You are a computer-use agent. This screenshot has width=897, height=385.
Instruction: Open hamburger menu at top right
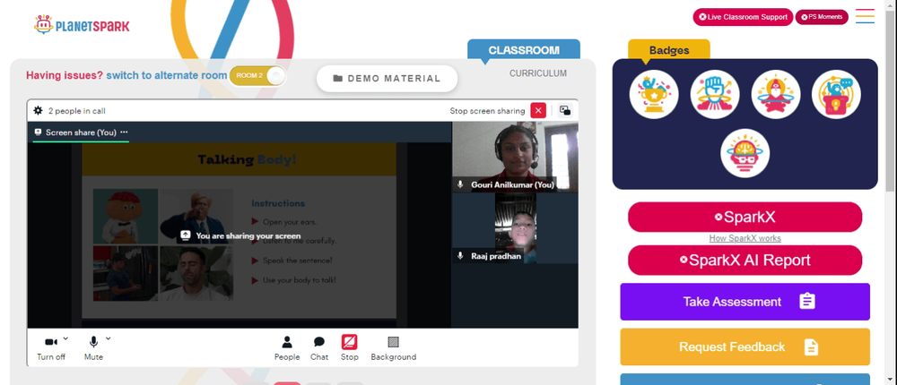tap(865, 16)
